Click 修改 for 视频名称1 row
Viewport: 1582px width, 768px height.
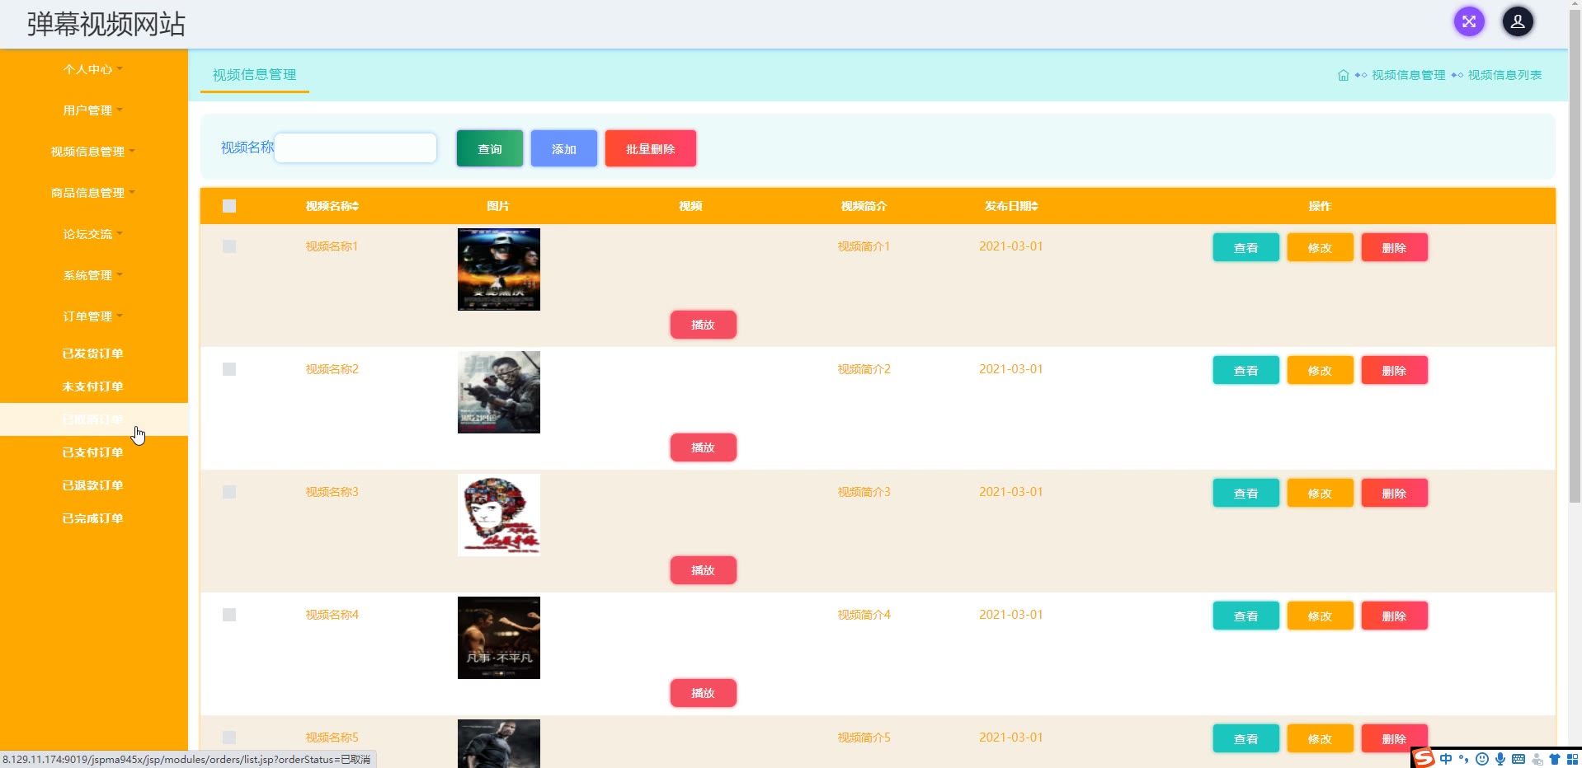1320,247
